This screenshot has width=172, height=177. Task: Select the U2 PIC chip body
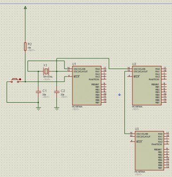pyautogui.click(x=147, y=85)
